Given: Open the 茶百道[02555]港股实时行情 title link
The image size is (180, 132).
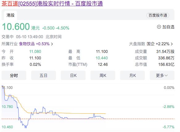Looking at the screenshot, I should coord(52,4).
